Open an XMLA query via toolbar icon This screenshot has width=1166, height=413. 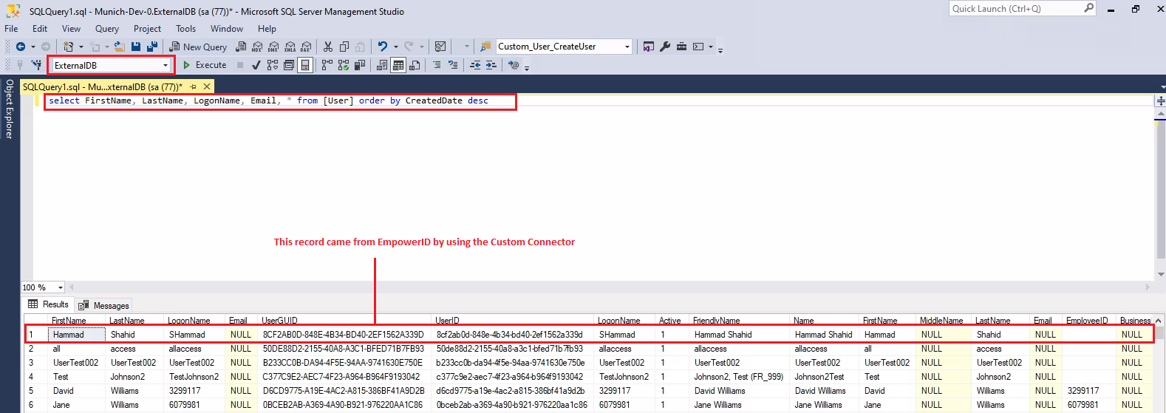[x=290, y=47]
